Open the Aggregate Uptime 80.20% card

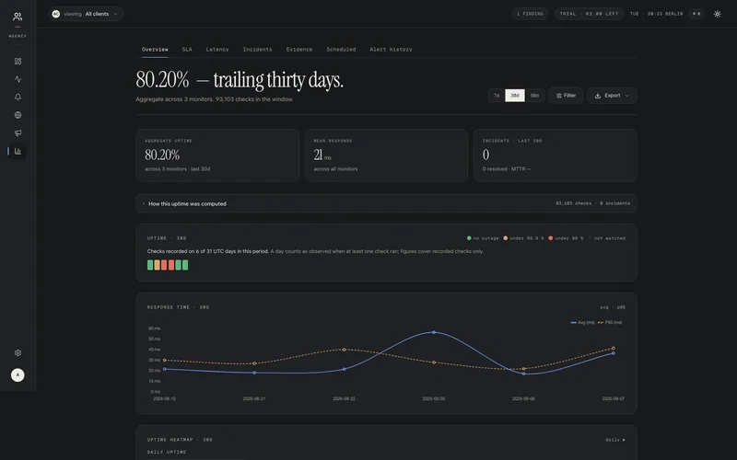pos(217,155)
